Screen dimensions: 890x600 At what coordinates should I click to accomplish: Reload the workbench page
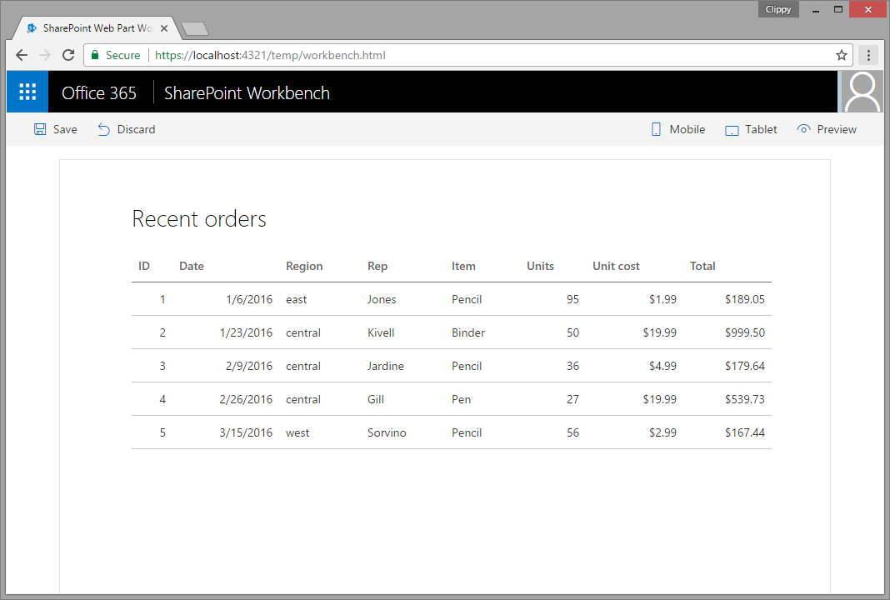click(68, 55)
